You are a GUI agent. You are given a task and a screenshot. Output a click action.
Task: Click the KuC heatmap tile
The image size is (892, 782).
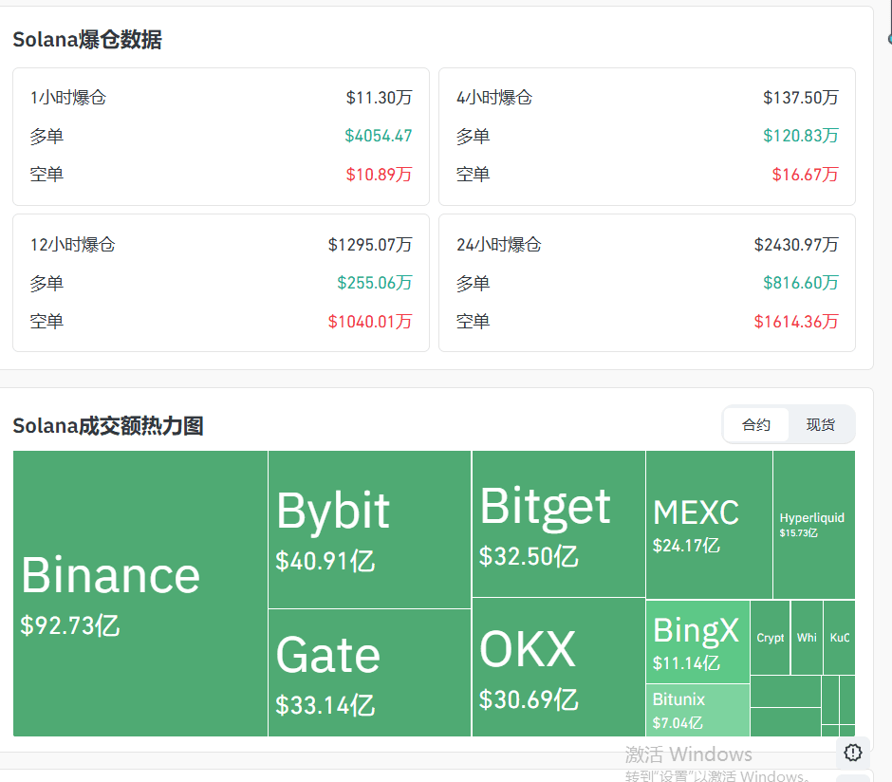coord(839,638)
